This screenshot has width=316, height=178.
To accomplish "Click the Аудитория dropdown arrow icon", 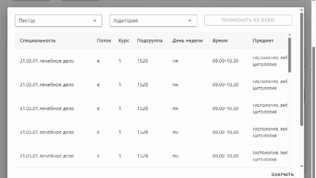I will click(x=190, y=21).
